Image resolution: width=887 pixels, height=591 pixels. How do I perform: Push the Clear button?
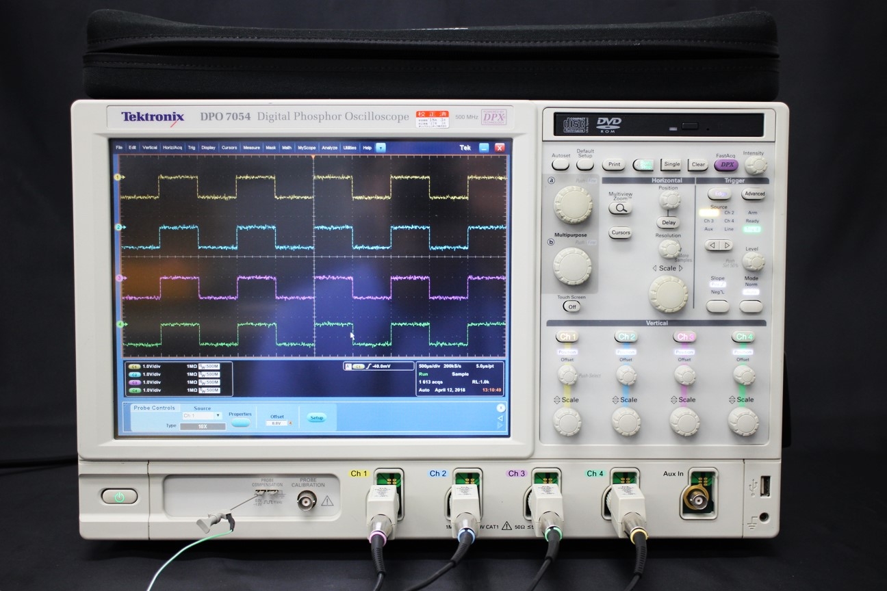tap(698, 165)
